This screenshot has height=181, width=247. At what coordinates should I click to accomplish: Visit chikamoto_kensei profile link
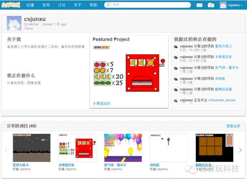222,100
